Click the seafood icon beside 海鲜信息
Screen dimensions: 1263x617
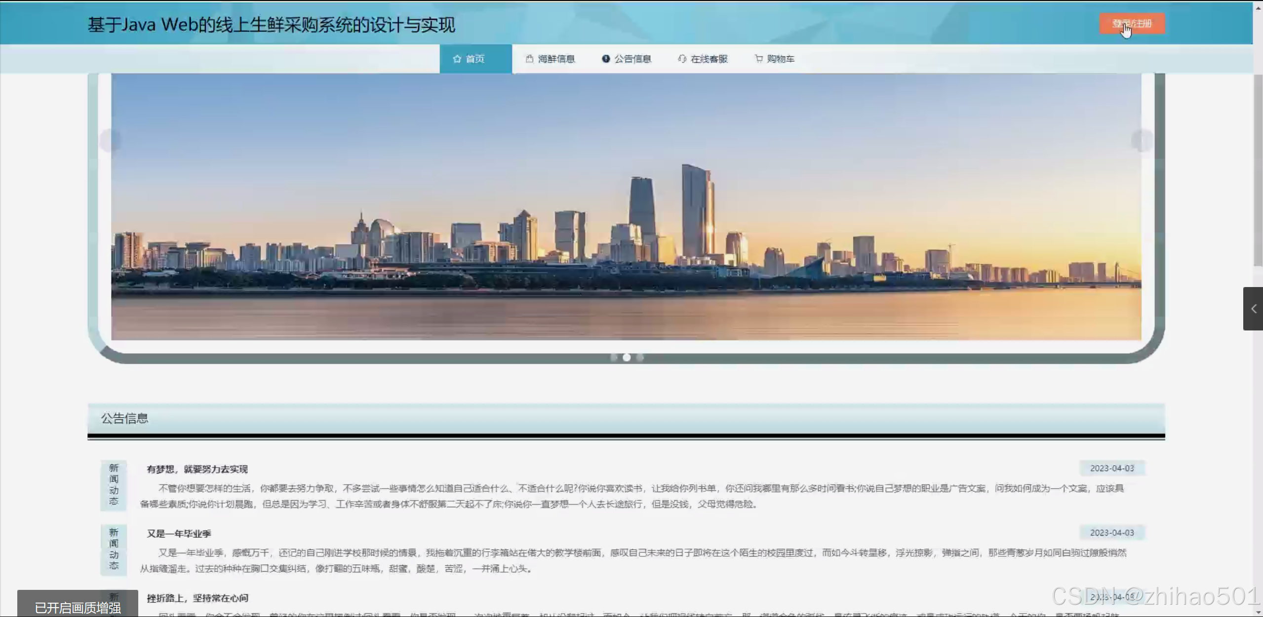pos(529,59)
